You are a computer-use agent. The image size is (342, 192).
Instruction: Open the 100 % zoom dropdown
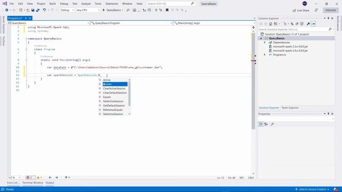pos(14,178)
